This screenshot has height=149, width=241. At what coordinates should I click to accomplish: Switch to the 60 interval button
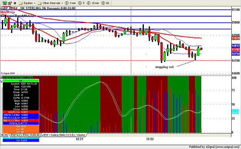(x=105, y=3)
